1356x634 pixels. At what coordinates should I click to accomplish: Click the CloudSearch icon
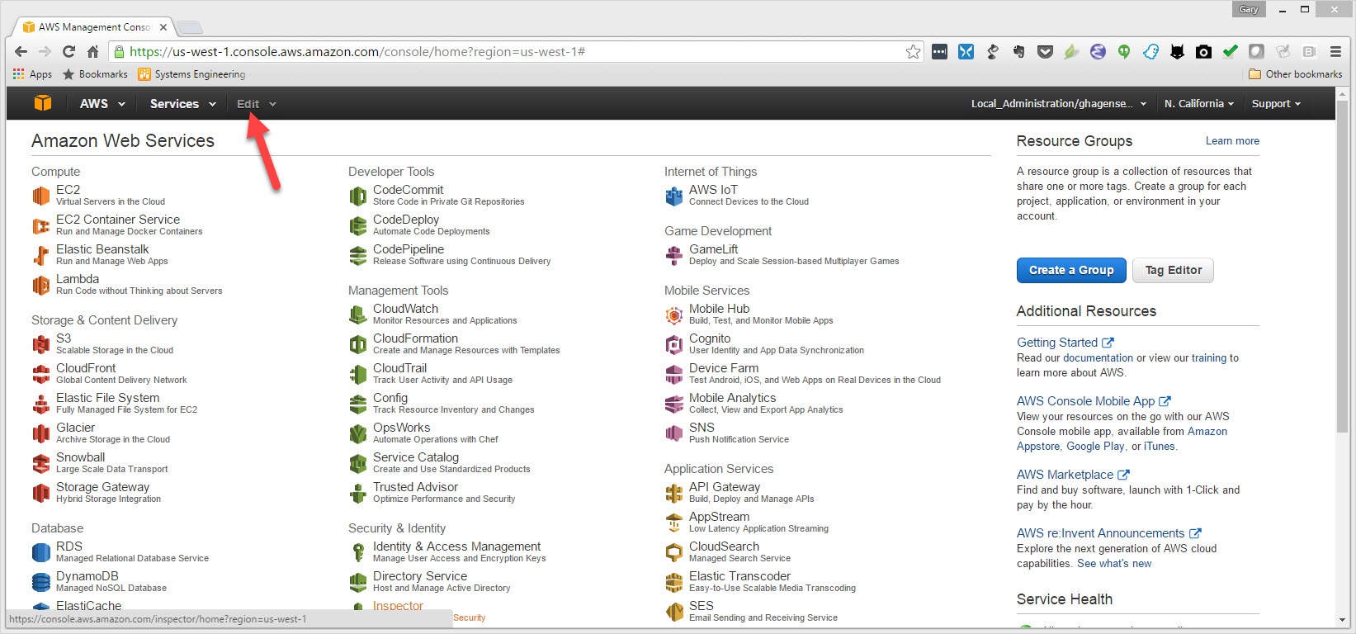[x=674, y=552]
